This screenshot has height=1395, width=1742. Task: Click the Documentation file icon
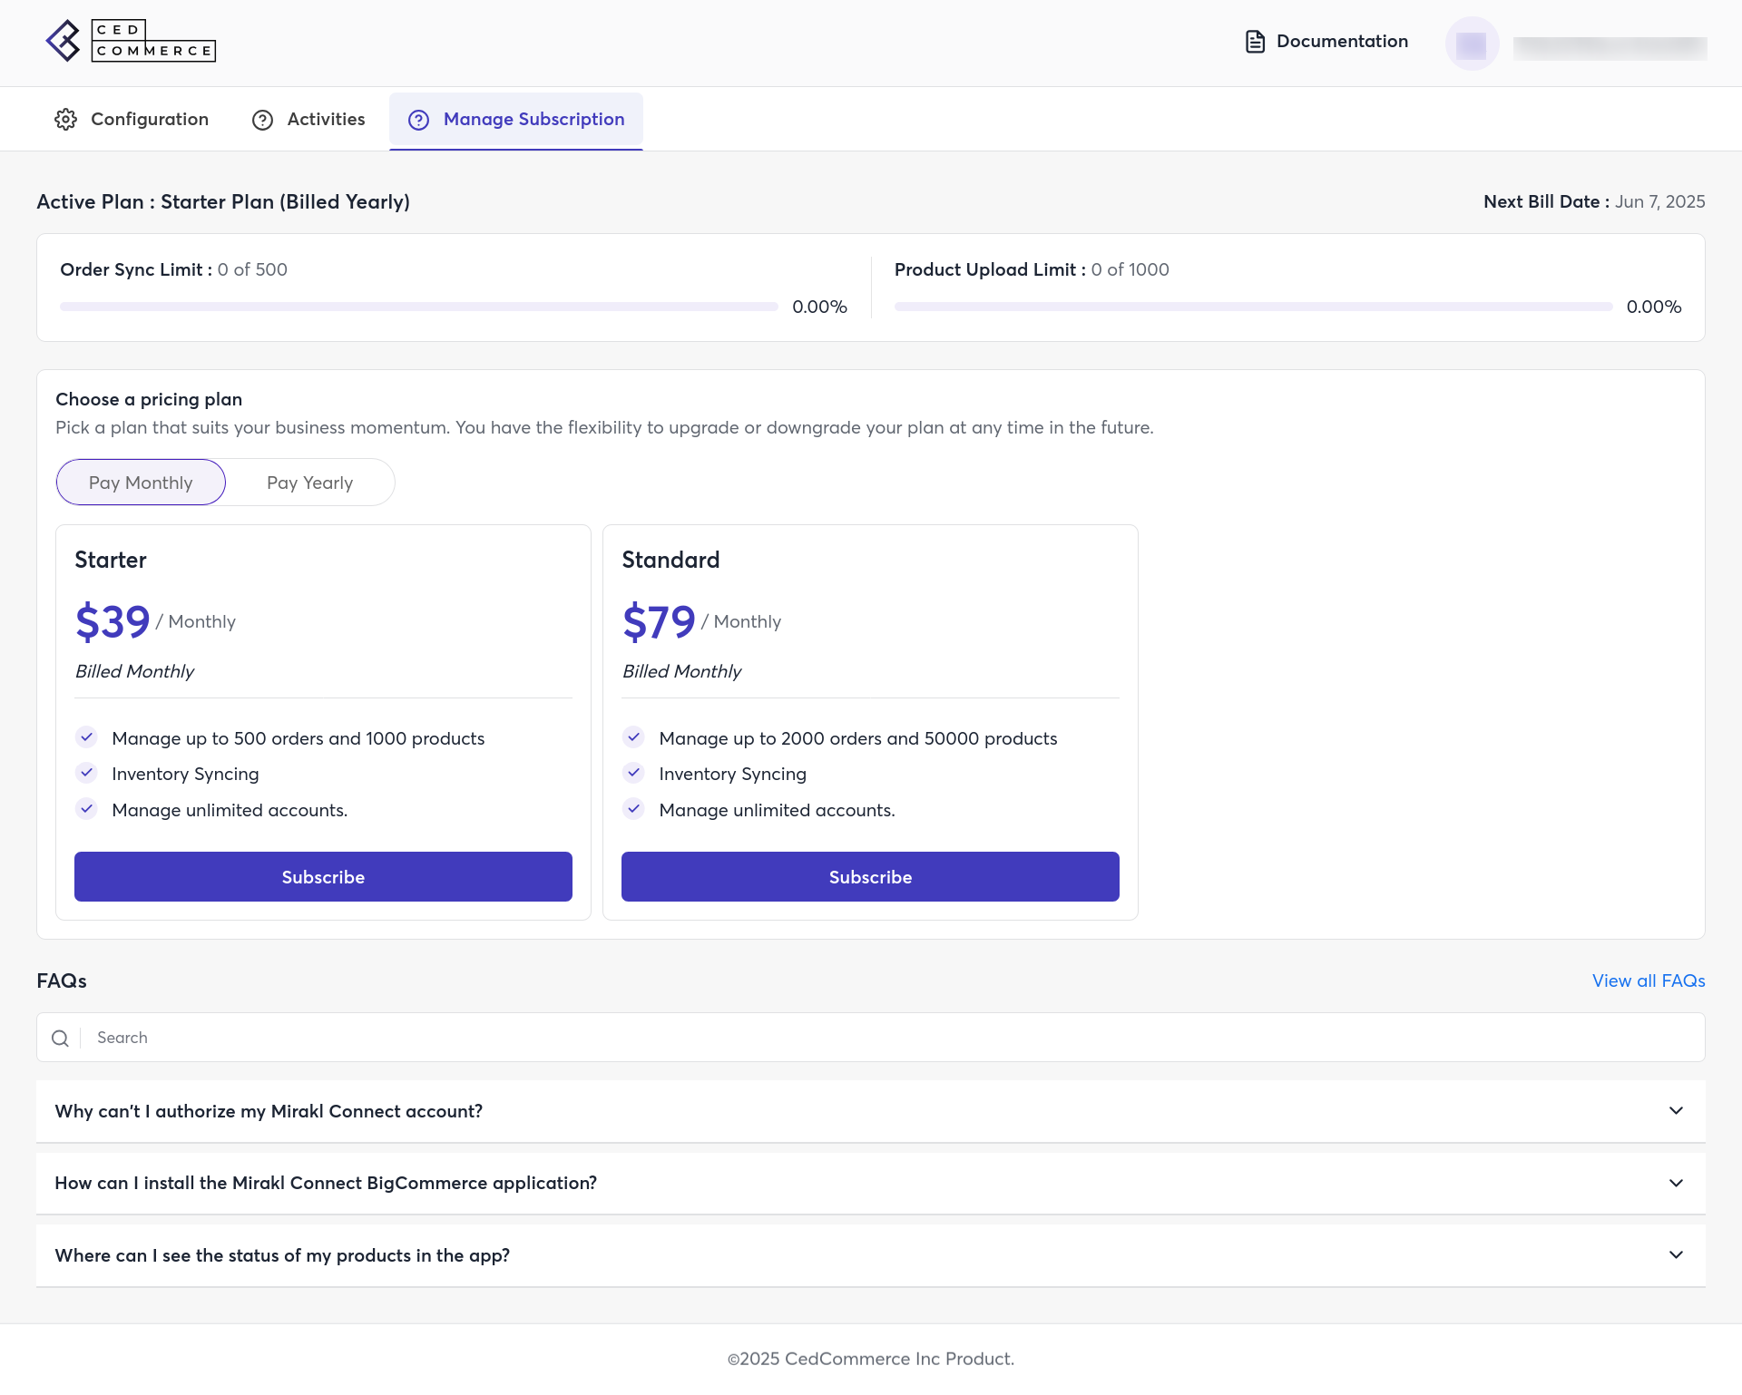(x=1255, y=42)
